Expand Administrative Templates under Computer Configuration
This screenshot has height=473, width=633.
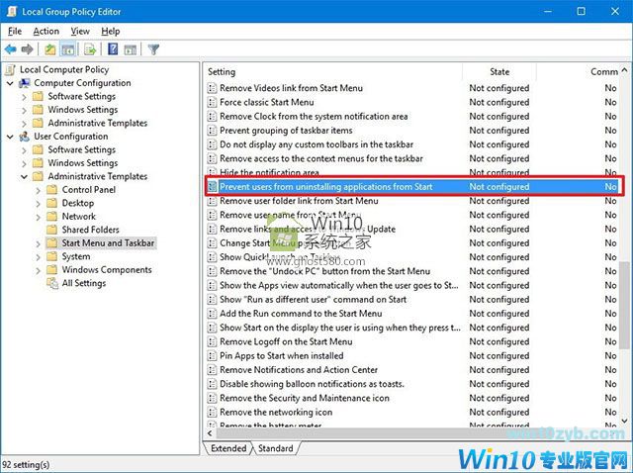[24, 124]
